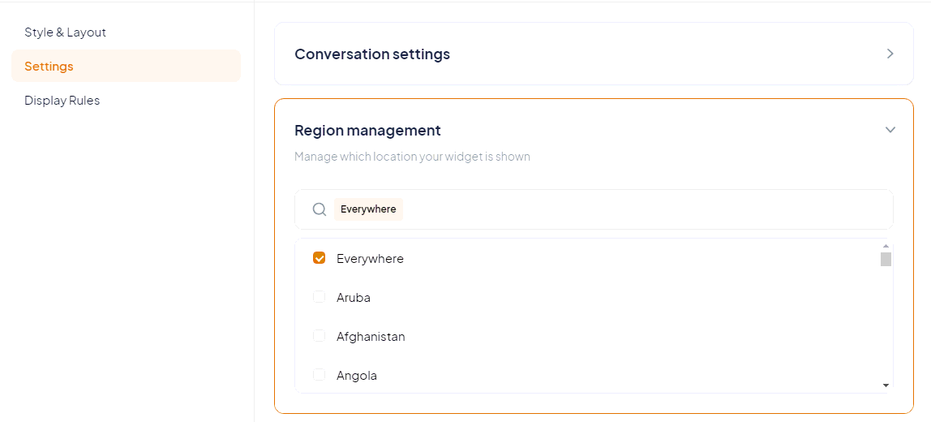
Task: Collapse Region management chevron
Action: (890, 130)
